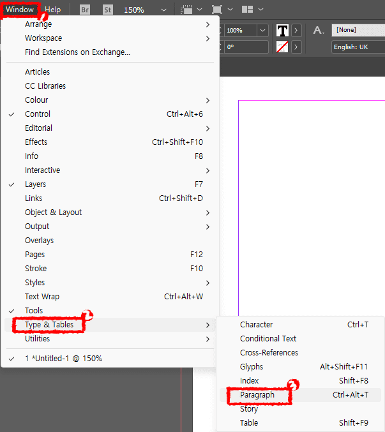This screenshot has height=432, width=385.
Task: Open the [None] character style dropdown
Action: pyautogui.click(x=358, y=30)
